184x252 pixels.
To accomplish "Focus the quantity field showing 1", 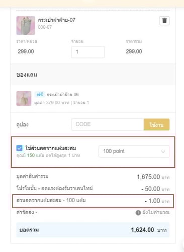I will point(88,52).
